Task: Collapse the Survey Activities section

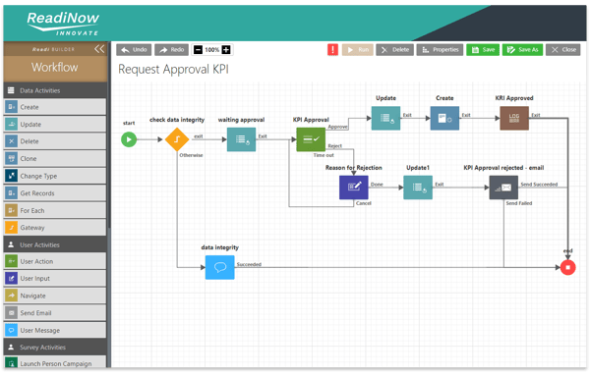Action: pyautogui.click(x=55, y=348)
